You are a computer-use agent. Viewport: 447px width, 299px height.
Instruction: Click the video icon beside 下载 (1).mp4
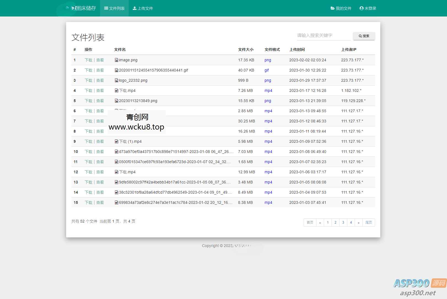click(x=117, y=141)
